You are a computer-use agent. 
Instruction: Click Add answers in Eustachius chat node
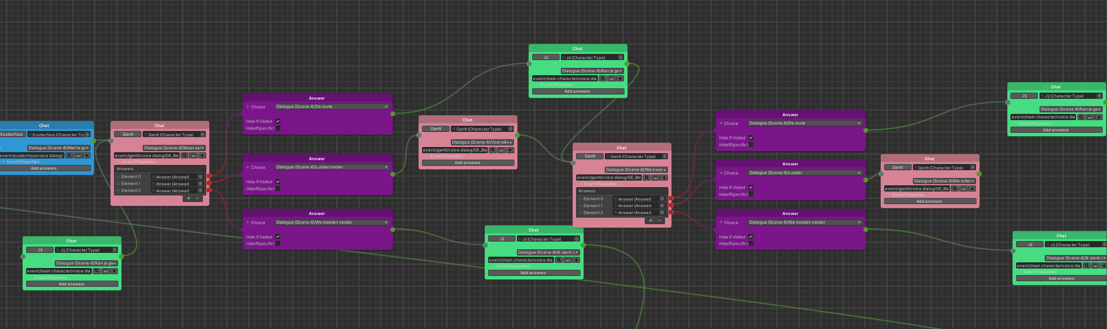click(44, 168)
